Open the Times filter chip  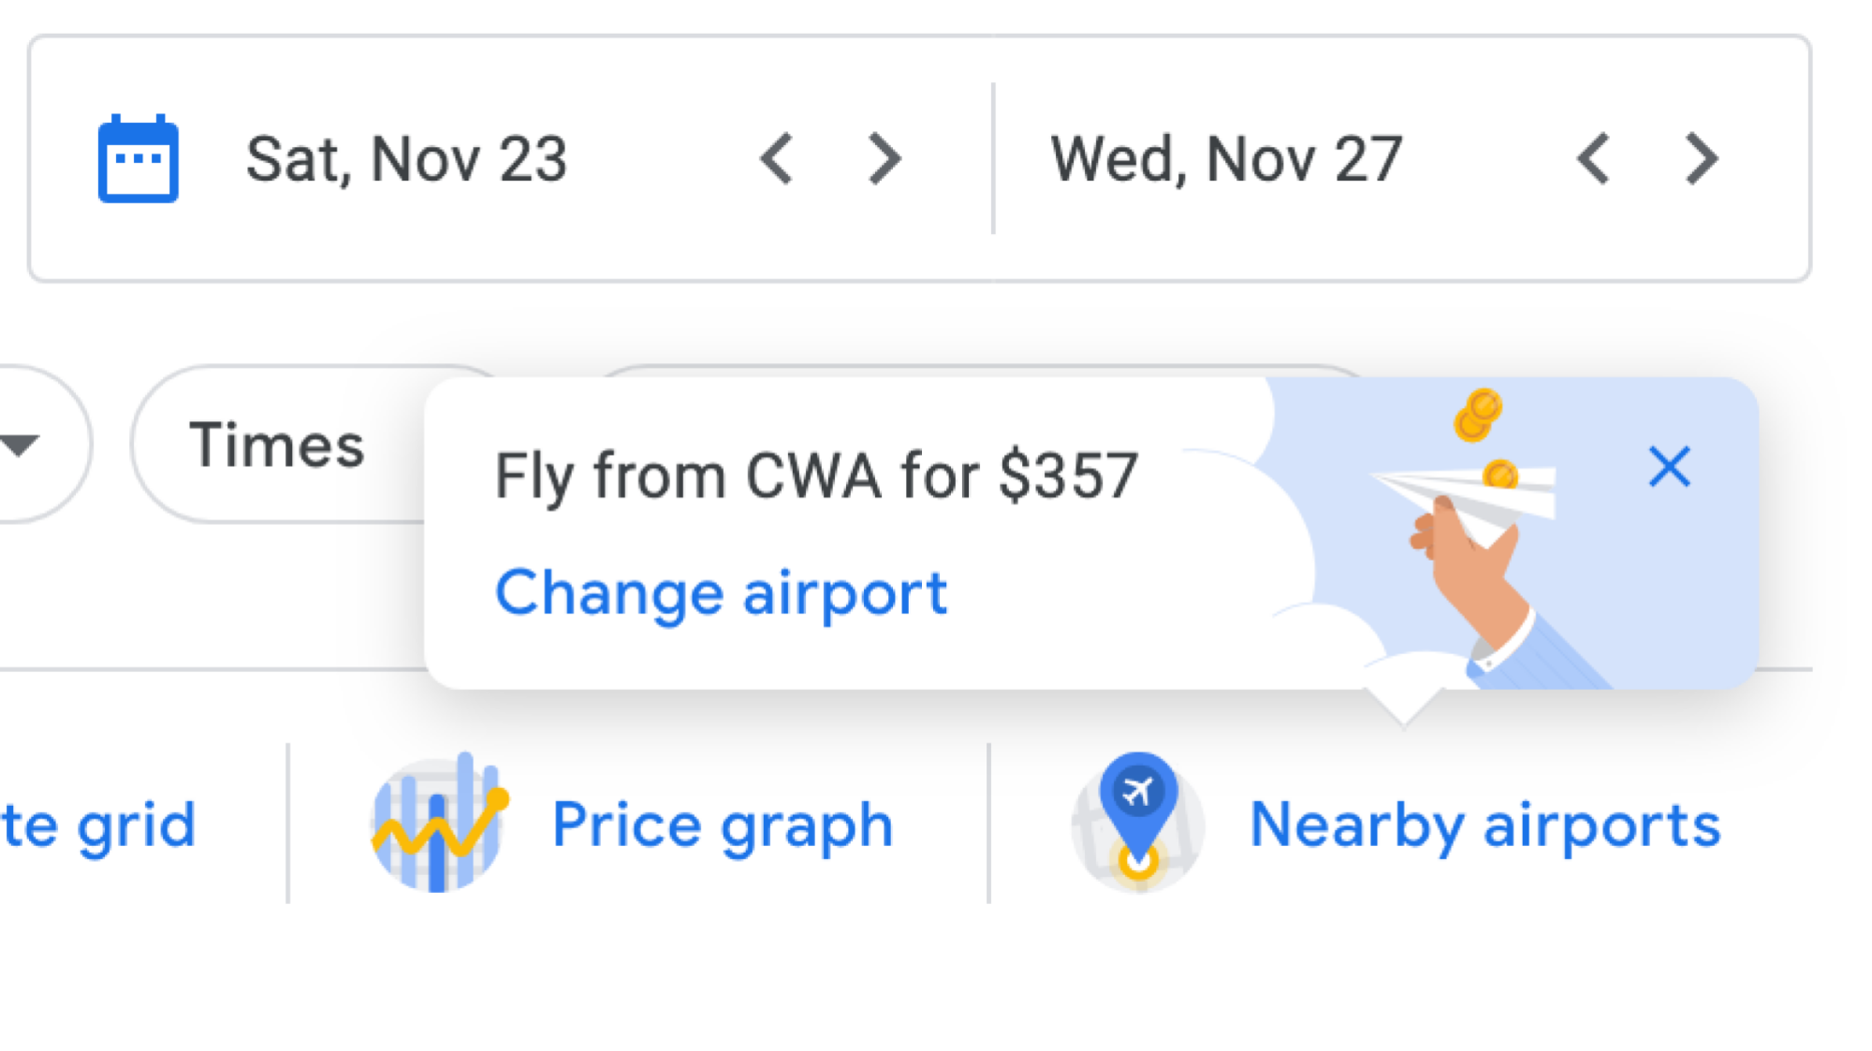point(277,445)
